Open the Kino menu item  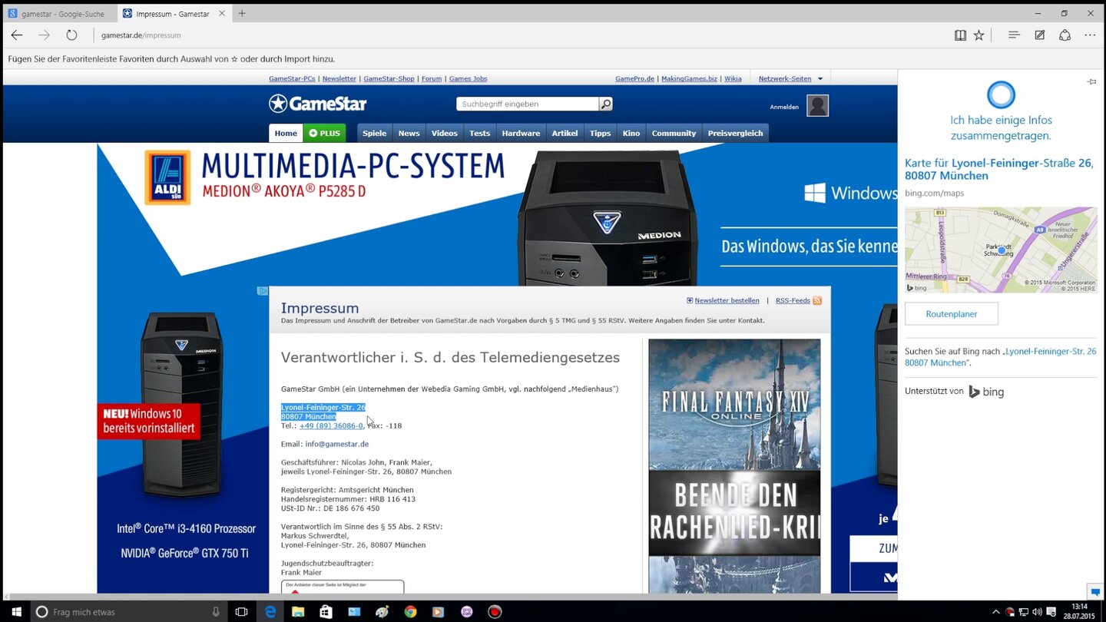[631, 133]
